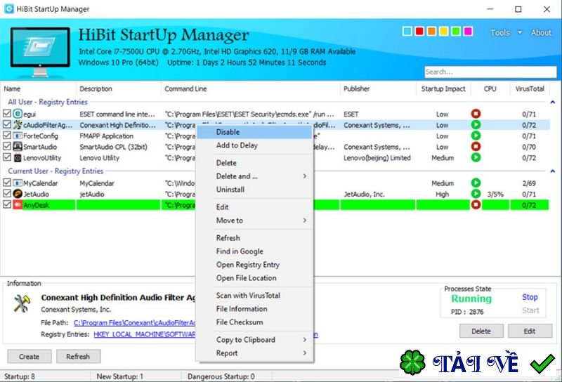Click MyCalendar's green running status icon
Viewport: 562px width, 382px height.
click(476, 183)
